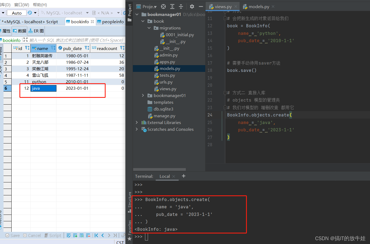The height and width of the screenshot is (244, 370).
Task: Close the Local terminal tab
Action: (x=174, y=176)
